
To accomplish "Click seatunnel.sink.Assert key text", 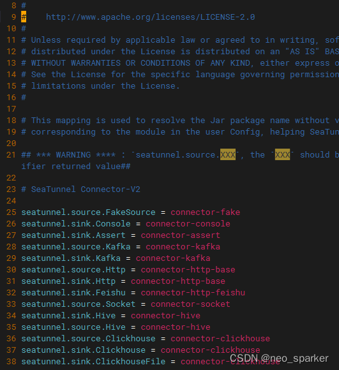I will pos(73,235).
